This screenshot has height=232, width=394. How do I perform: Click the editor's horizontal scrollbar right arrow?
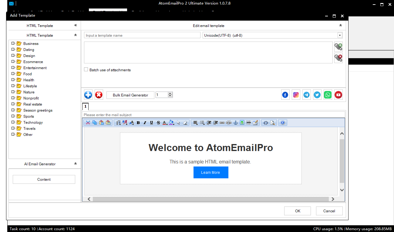333,199
